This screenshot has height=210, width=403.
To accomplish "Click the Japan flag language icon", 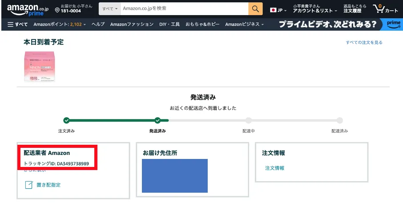I will pos(273,10).
